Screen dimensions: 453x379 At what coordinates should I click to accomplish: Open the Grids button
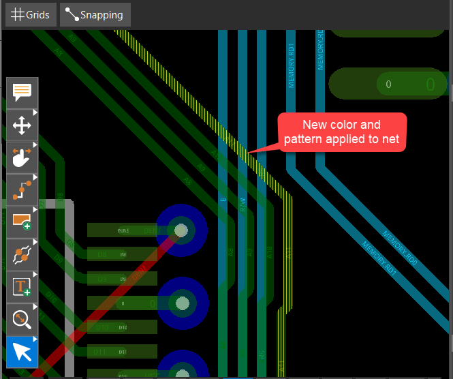(31, 15)
